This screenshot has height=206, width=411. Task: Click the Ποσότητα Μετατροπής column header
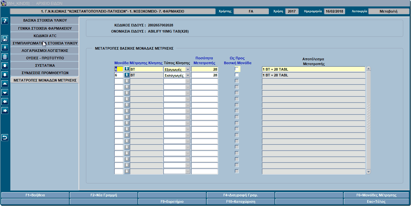click(x=204, y=61)
